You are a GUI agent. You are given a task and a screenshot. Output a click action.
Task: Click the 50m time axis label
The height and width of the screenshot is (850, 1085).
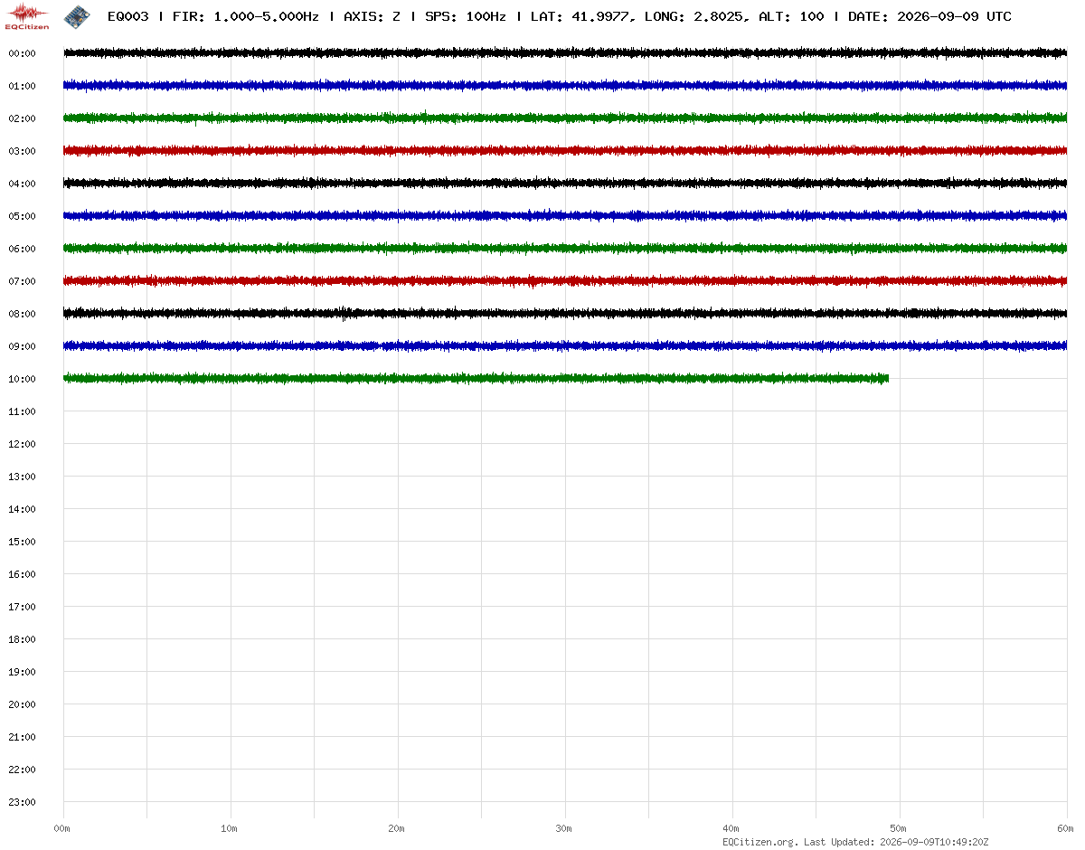[899, 828]
